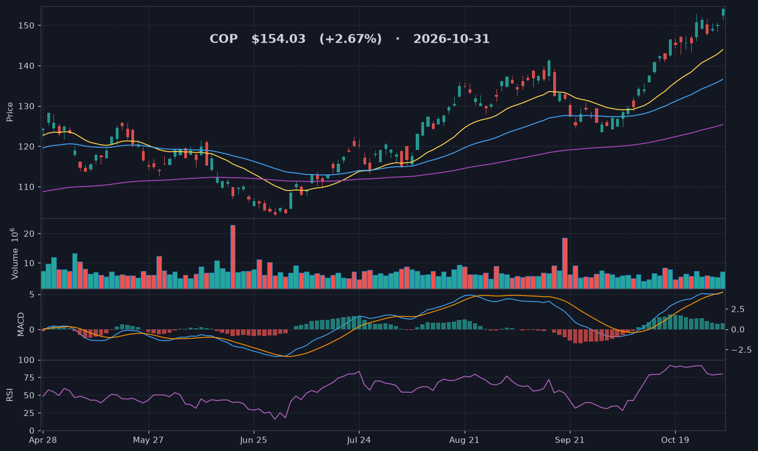Click the Apr 28 date label

click(x=43, y=440)
